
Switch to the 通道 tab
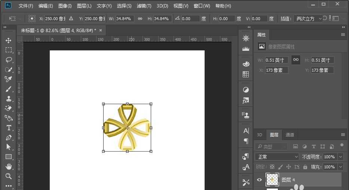(x=290, y=135)
